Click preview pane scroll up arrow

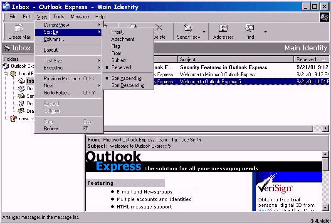click(x=326, y=155)
